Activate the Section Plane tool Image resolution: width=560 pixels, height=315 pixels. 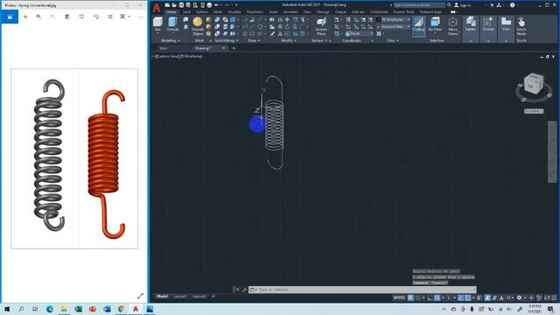[321, 26]
